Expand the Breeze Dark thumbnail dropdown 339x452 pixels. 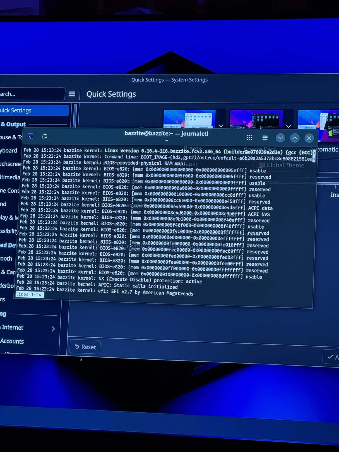289,126
